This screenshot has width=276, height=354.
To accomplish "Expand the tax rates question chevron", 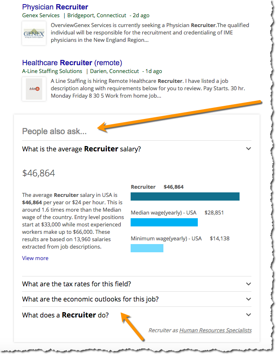I will pyautogui.click(x=249, y=284).
